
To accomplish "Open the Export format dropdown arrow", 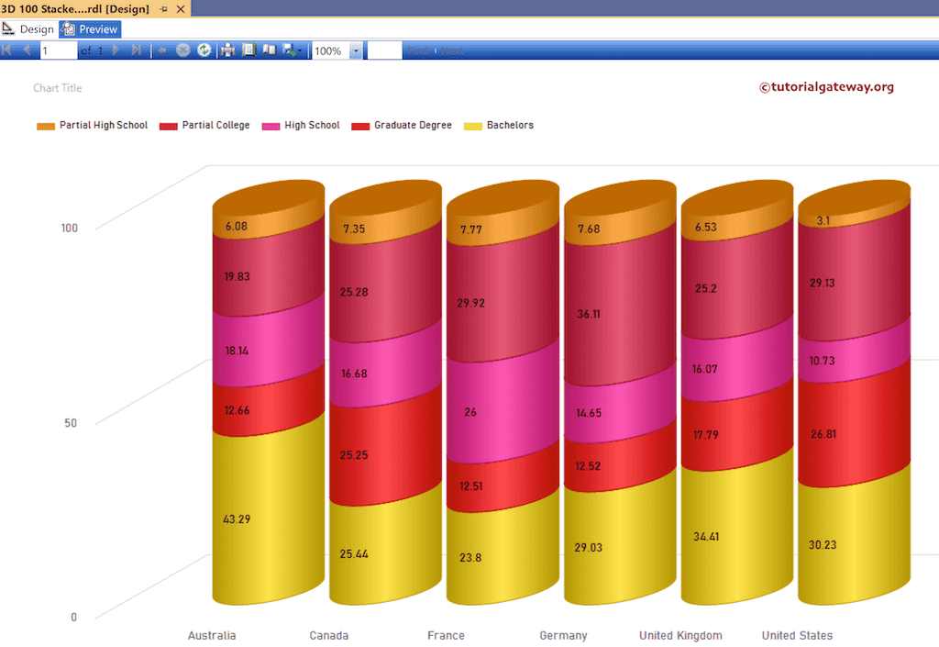I will [x=299, y=50].
